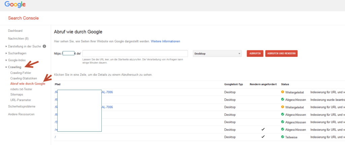Click the render checkmark in the Teilweise row

point(263,137)
